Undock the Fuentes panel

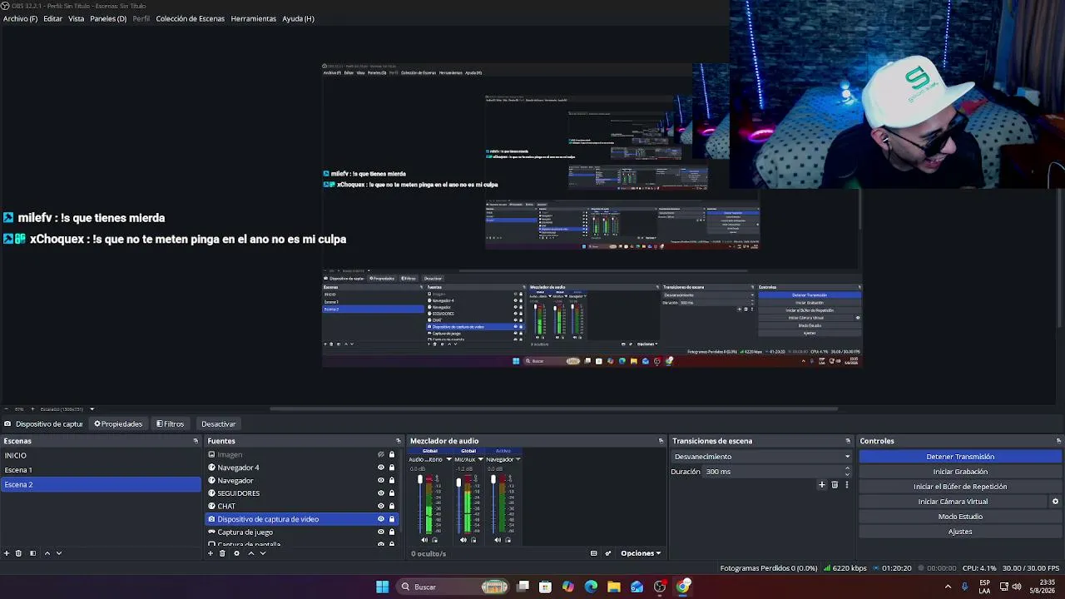point(399,441)
